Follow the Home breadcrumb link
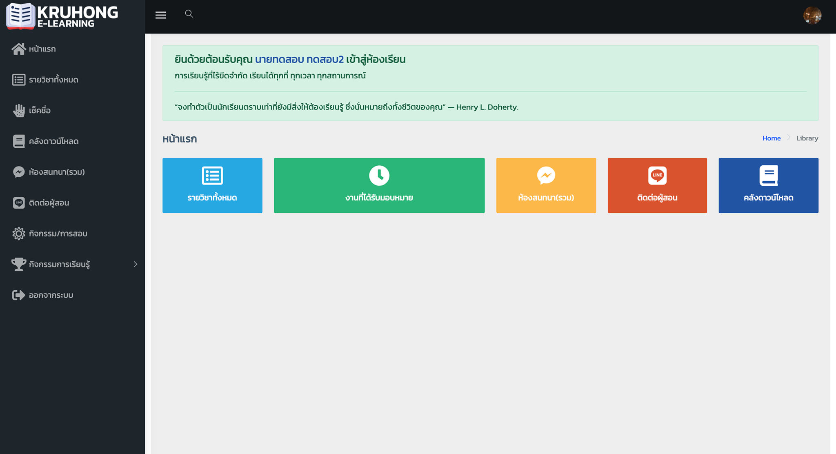This screenshot has width=836, height=454. pos(772,138)
